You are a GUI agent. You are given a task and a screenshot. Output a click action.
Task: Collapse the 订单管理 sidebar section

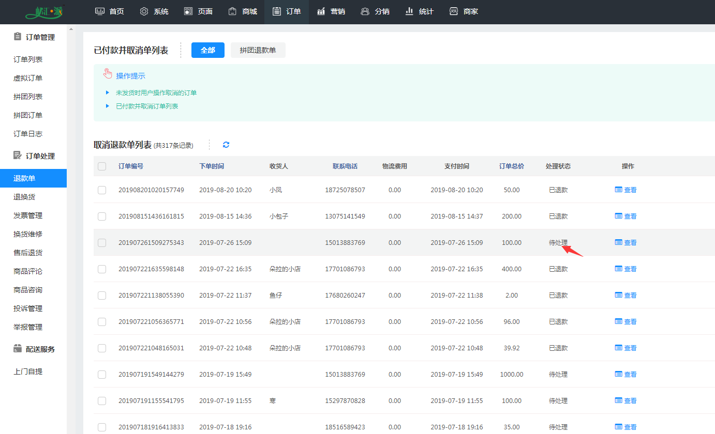[x=34, y=37]
